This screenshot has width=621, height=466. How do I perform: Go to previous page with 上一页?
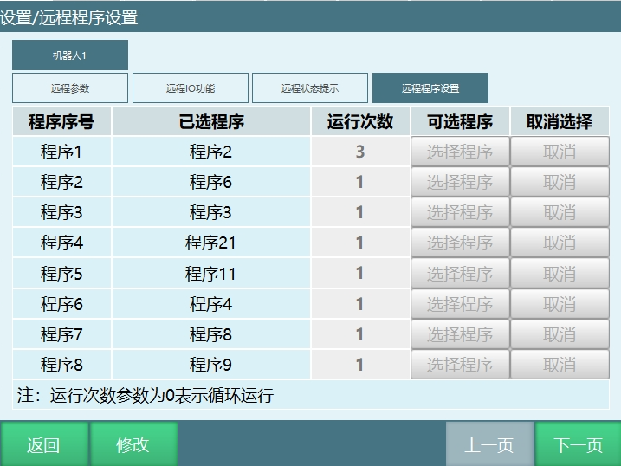pyautogui.click(x=489, y=445)
